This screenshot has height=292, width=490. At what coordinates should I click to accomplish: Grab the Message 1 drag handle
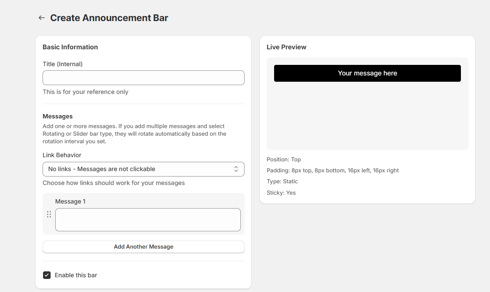[x=49, y=214]
